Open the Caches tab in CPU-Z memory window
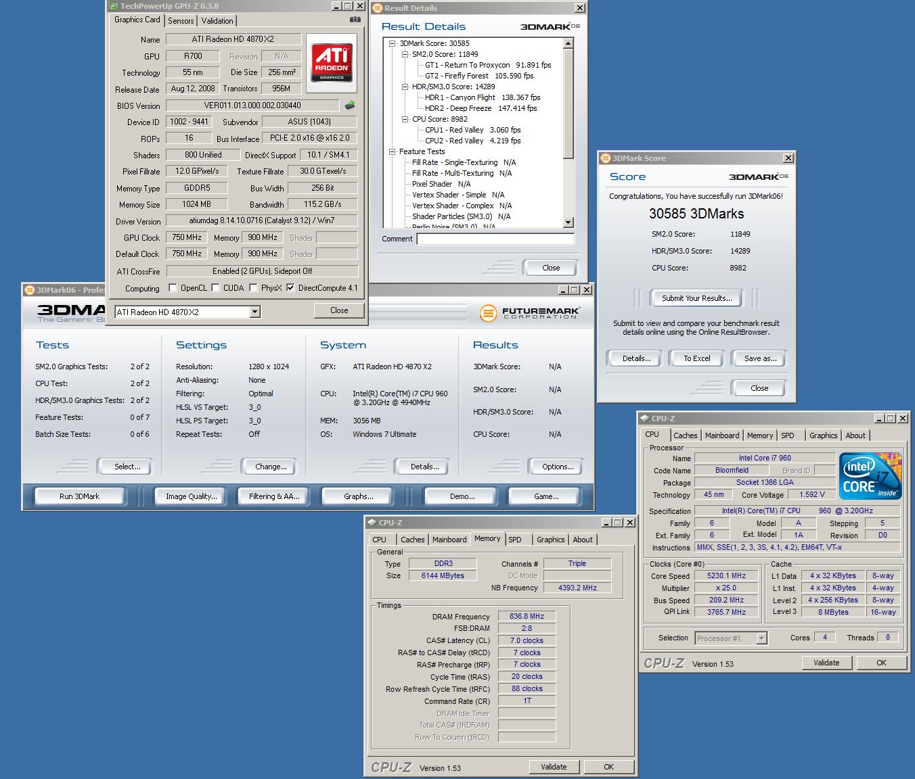Viewport: 915px width, 779px height. pos(412,540)
